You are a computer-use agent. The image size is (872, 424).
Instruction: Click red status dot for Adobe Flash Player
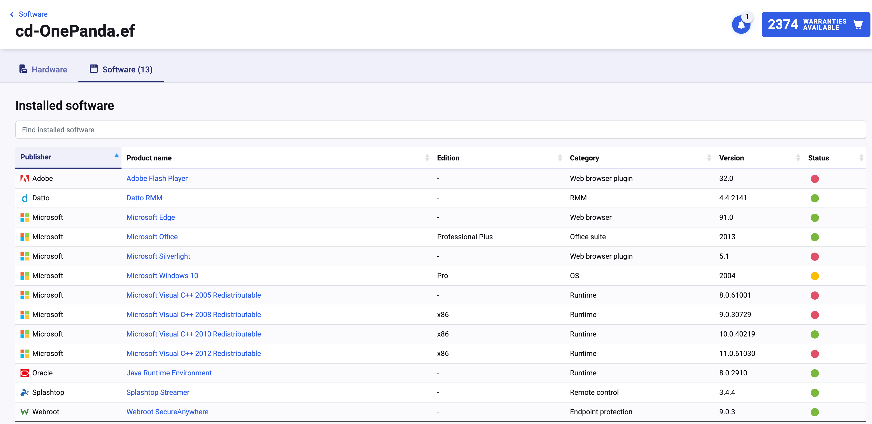814,179
